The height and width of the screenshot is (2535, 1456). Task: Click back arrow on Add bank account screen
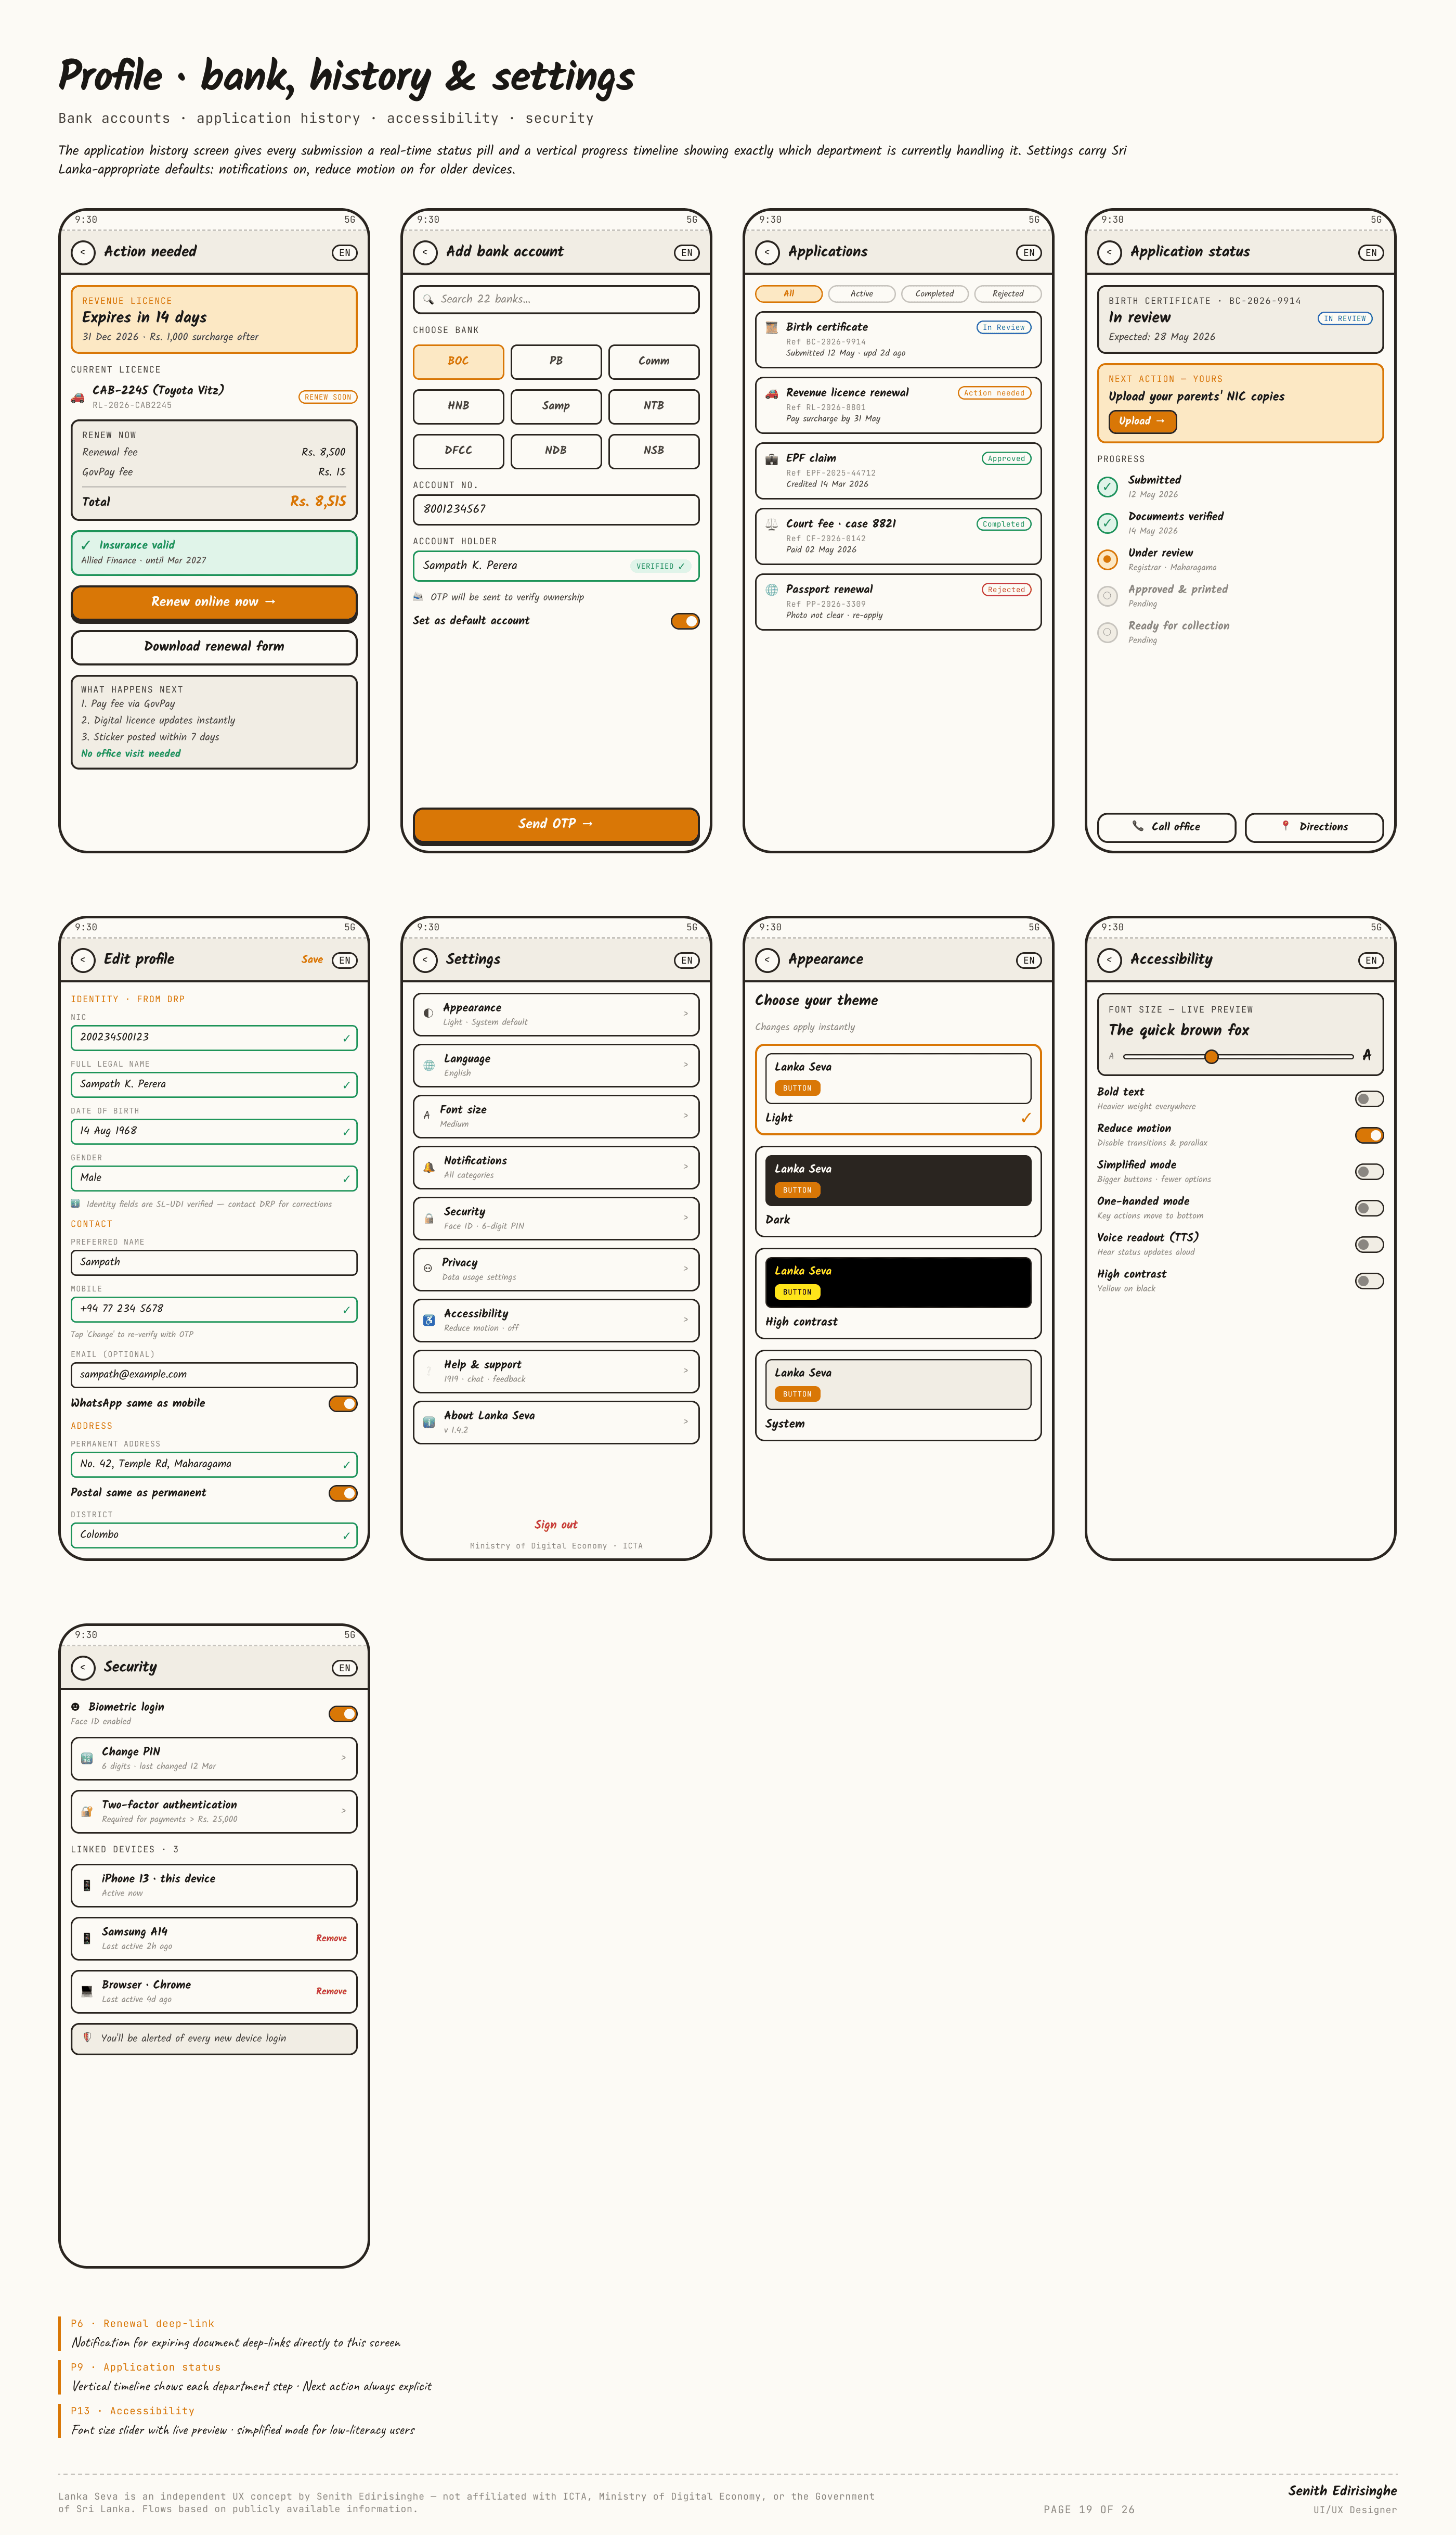(x=425, y=252)
